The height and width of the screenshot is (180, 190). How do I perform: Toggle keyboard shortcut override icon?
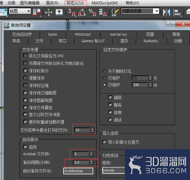(x=59, y=12)
